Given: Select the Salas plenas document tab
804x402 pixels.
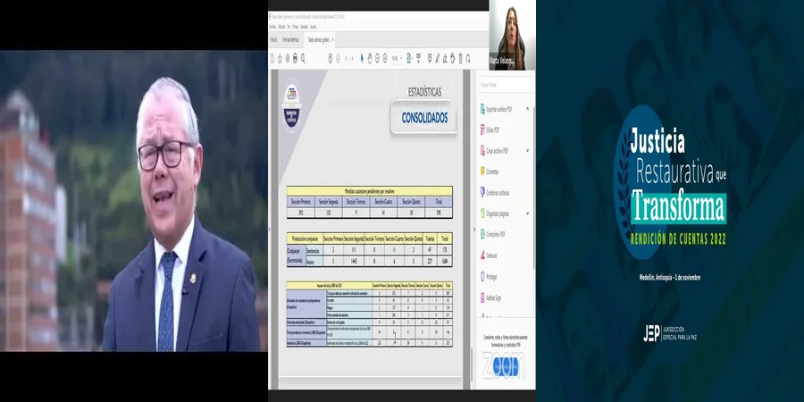Looking at the screenshot, I should tap(319, 39).
